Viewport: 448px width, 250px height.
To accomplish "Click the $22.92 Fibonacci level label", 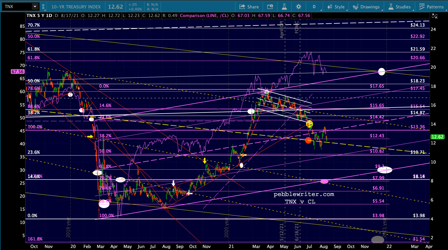I will [418, 36].
